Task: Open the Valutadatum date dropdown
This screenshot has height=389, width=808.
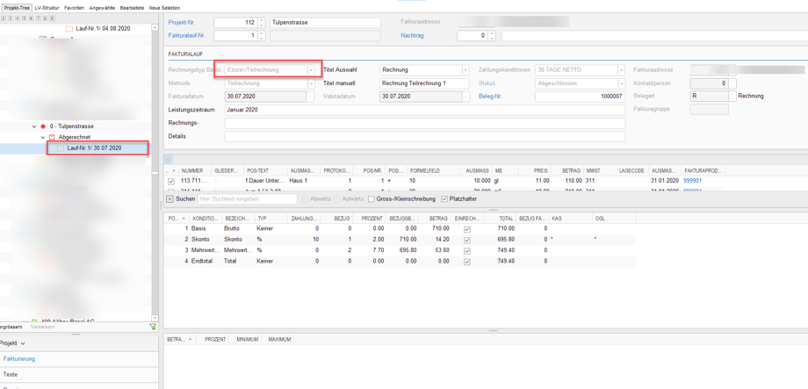Action: [x=465, y=97]
